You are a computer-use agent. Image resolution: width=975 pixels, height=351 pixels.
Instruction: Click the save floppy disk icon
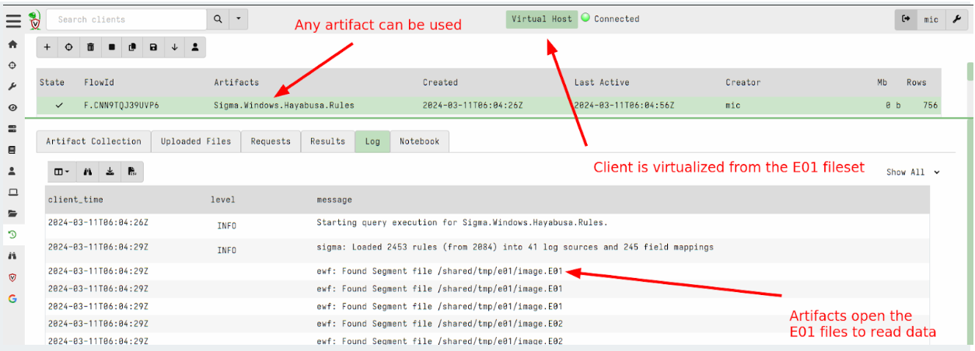click(153, 47)
